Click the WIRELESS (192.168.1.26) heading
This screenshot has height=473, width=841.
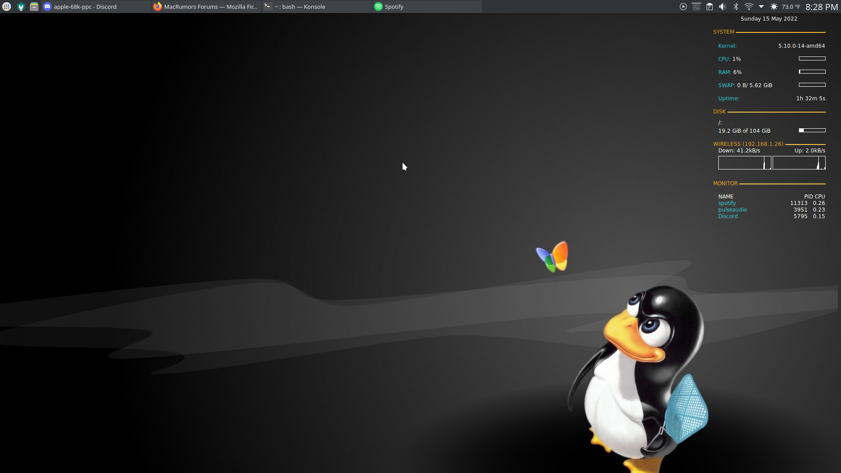point(748,144)
